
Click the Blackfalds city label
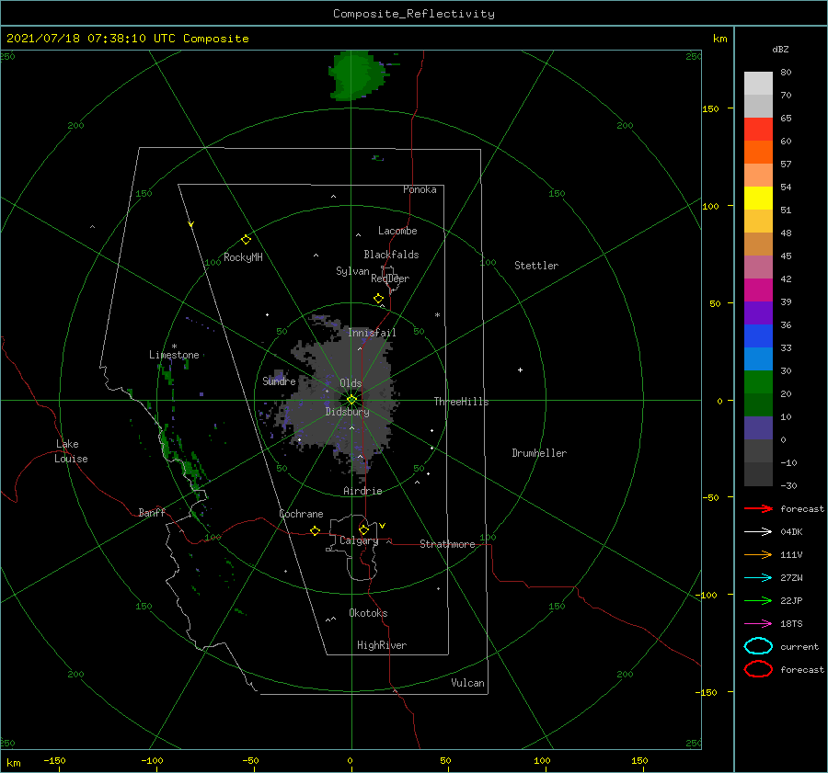point(391,255)
